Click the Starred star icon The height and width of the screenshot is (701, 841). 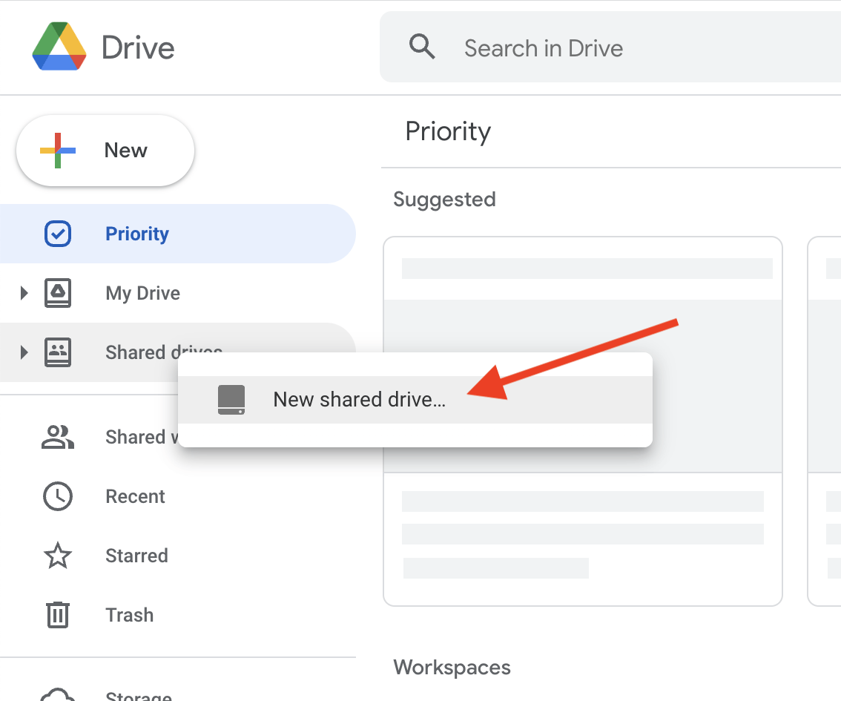pos(58,556)
